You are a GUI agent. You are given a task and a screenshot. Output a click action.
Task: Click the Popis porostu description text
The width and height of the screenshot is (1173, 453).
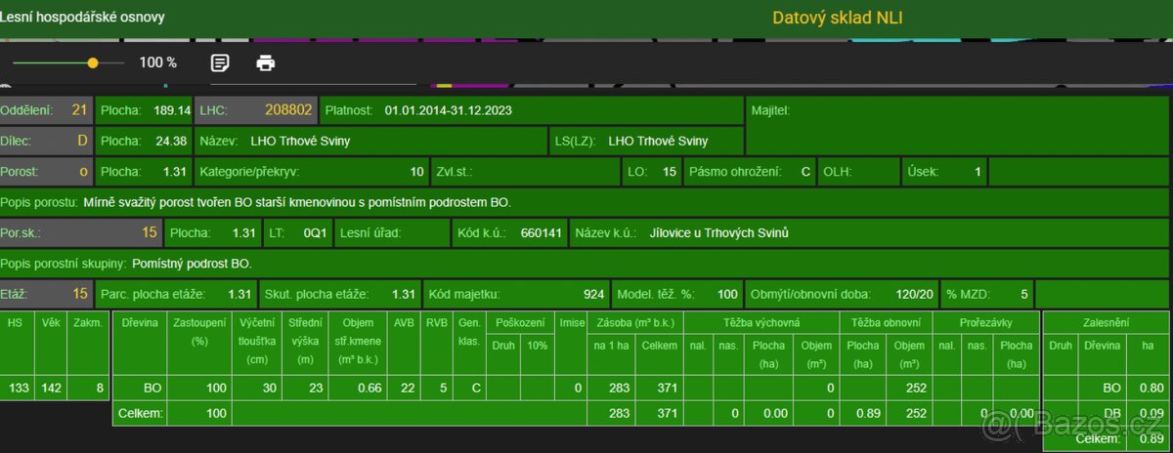(x=297, y=203)
